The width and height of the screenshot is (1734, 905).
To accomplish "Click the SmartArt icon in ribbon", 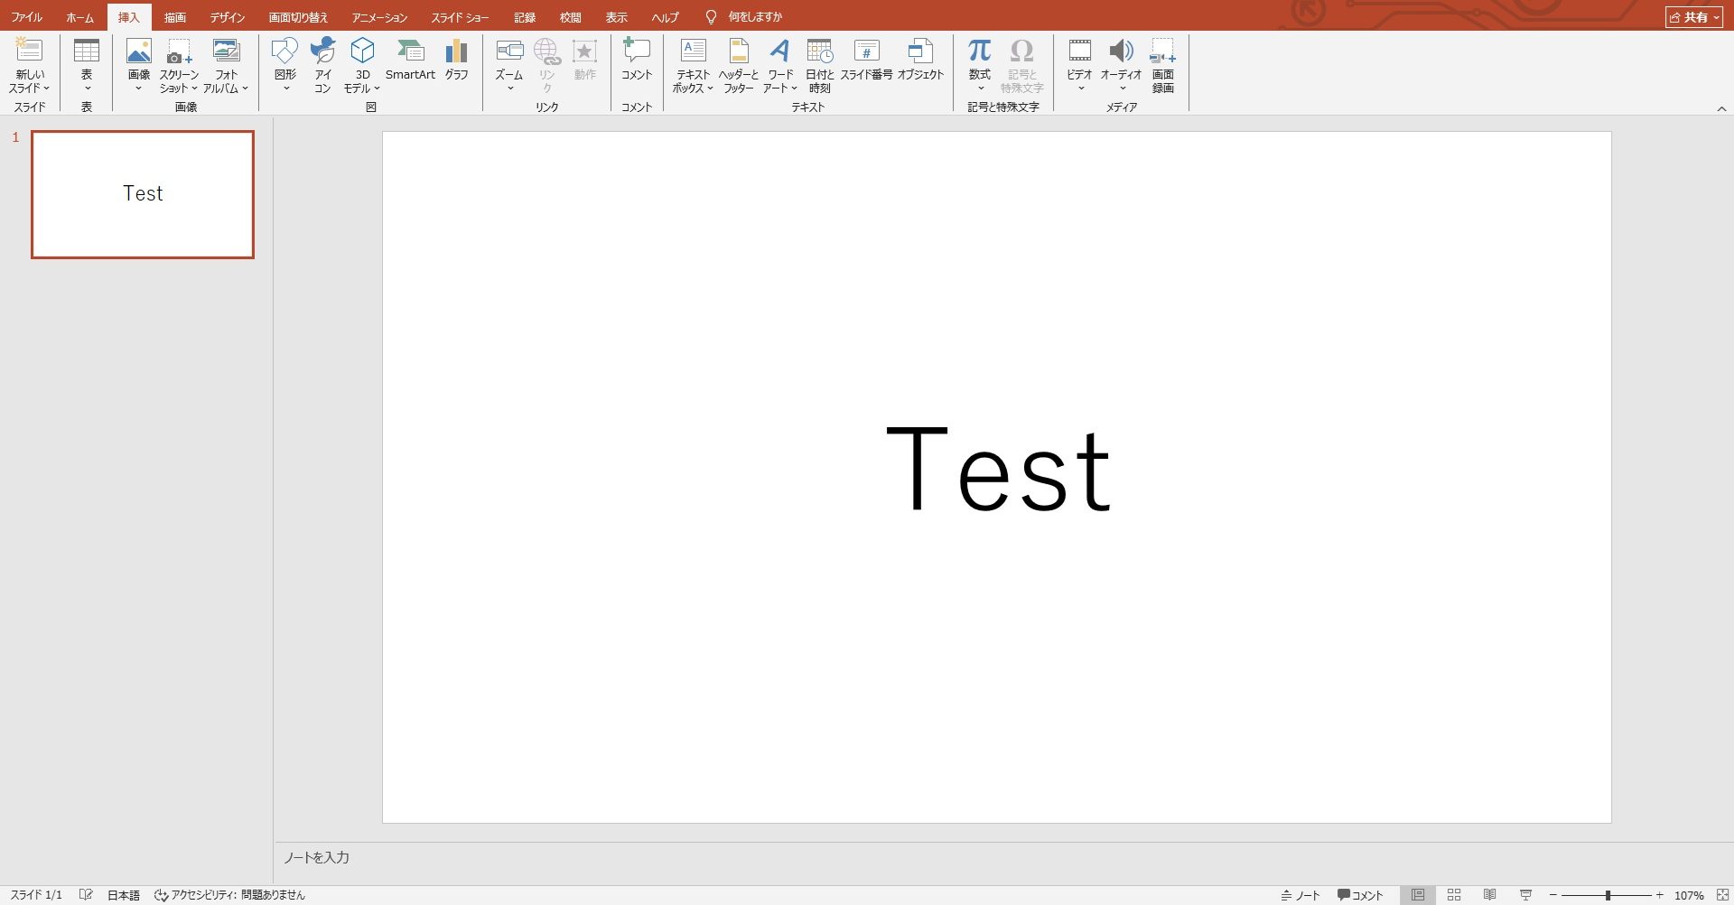I will tap(410, 61).
